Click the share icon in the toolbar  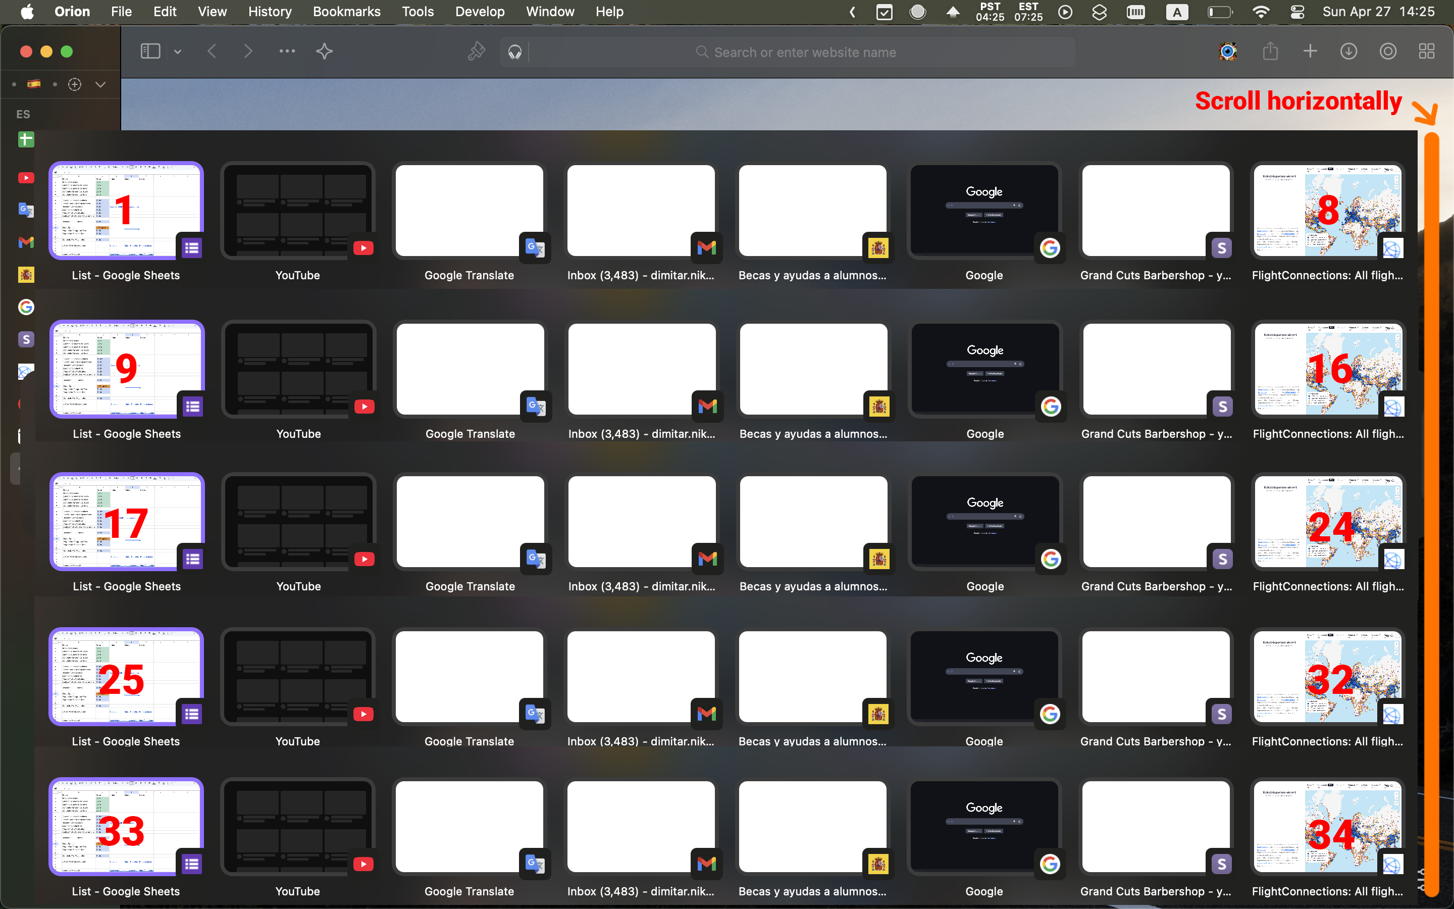pyautogui.click(x=1270, y=51)
